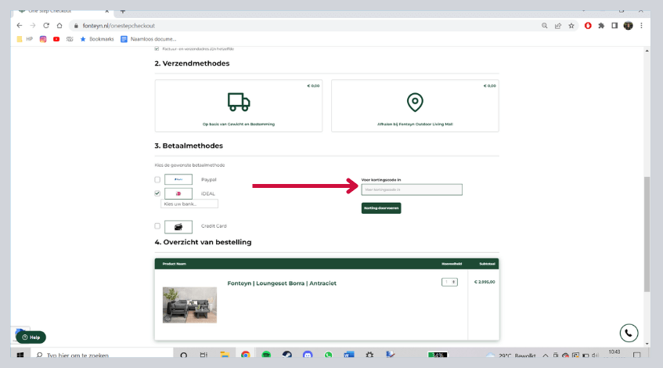Tick the Paypal payment checkbox
The width and height of the screenshot is (663, 368).
pos(157,179)
